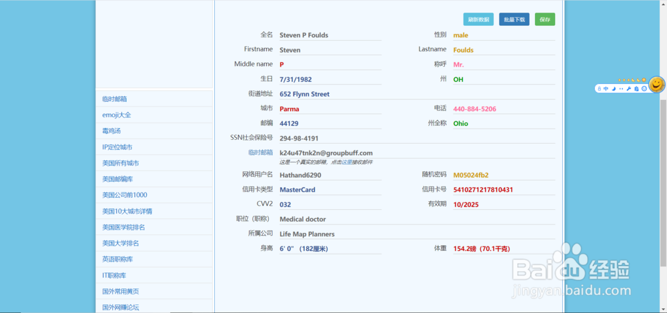This screenshot has width=667, height=313.
Task: Click the card type field MasterCard
Action: pos(330,190)
